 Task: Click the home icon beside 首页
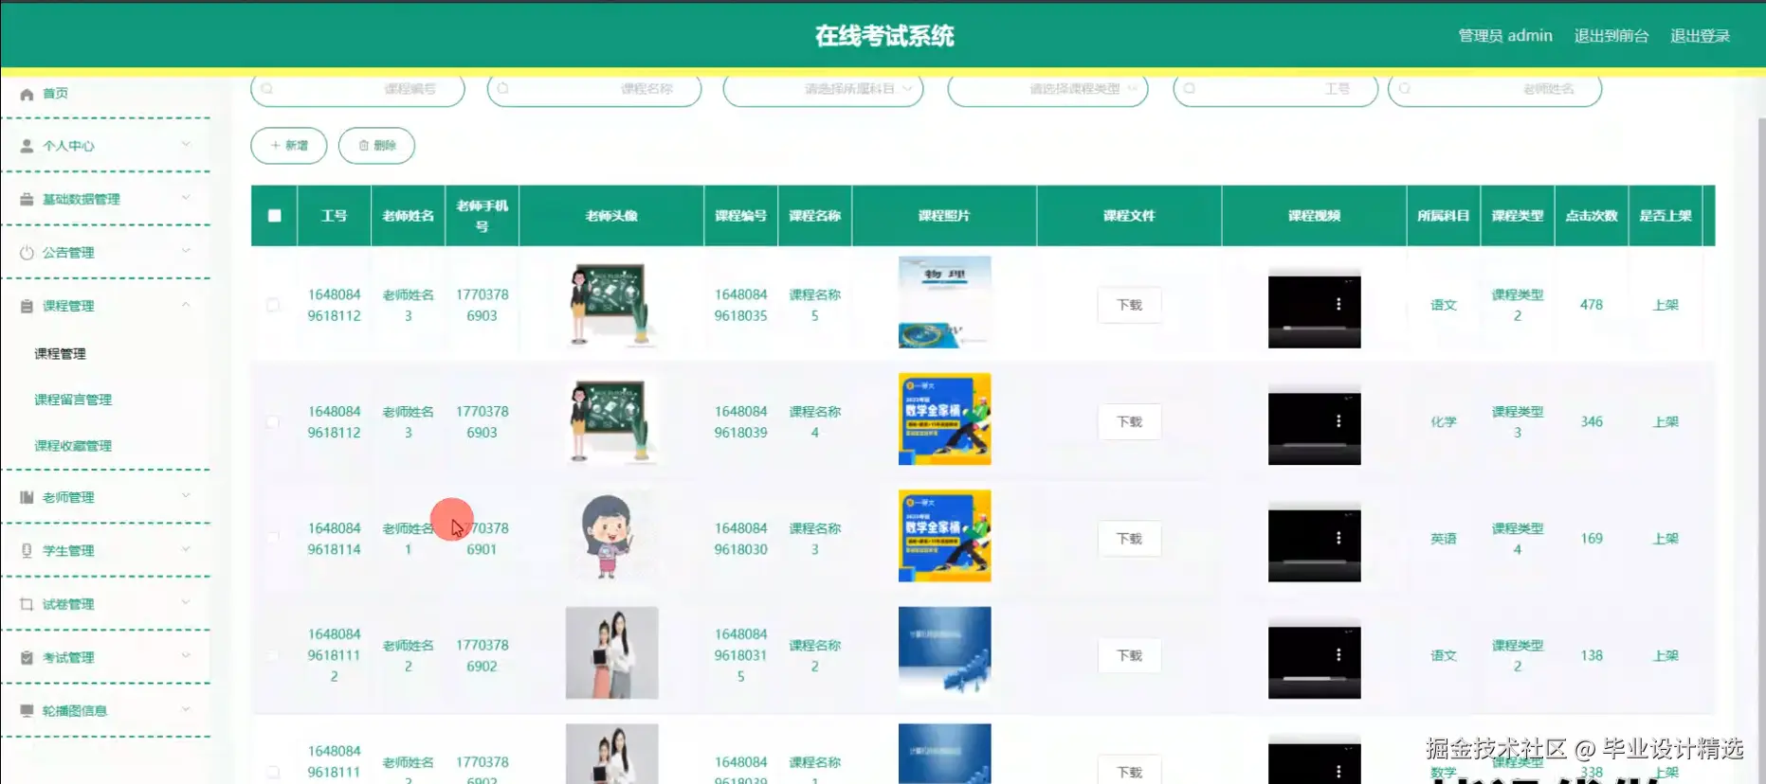pyautogui.click(x=27, y=94)
